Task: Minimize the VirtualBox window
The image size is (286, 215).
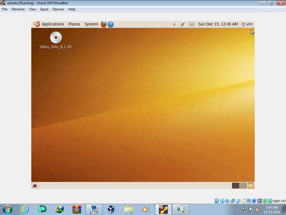Action: point(263,3)
